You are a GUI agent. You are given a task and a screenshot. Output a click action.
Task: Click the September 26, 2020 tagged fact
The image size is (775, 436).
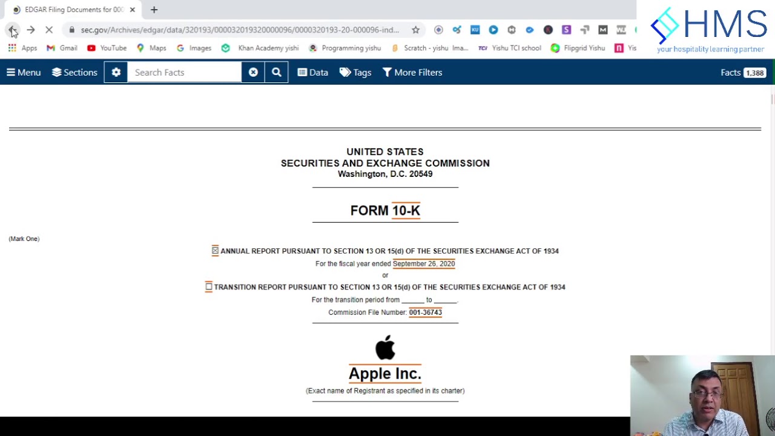pos(423,263)
